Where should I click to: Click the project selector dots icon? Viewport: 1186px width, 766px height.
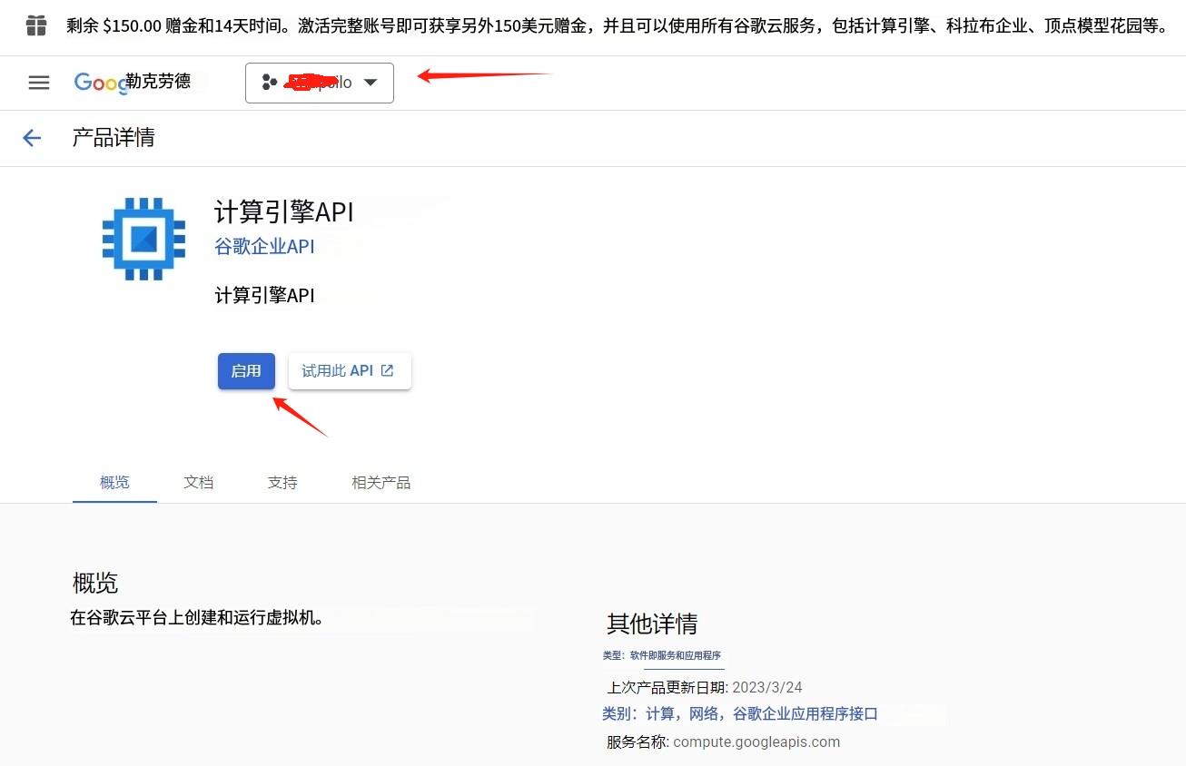coord(269,83)
